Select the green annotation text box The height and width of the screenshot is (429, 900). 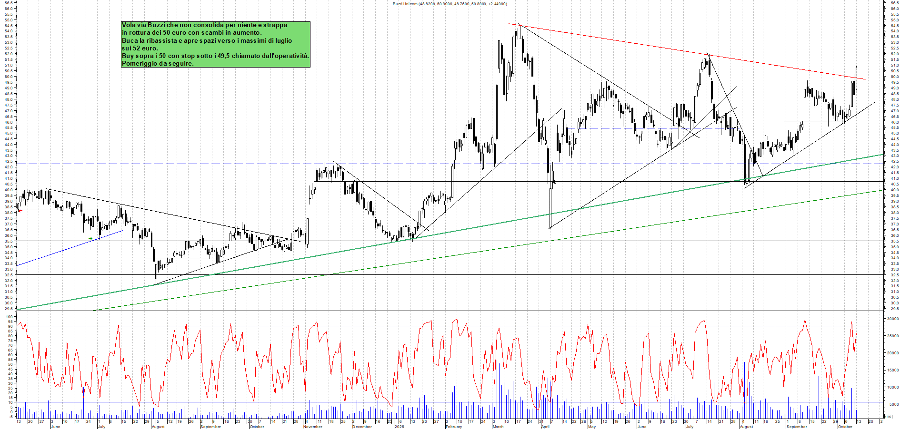click(x=215, y=44)
